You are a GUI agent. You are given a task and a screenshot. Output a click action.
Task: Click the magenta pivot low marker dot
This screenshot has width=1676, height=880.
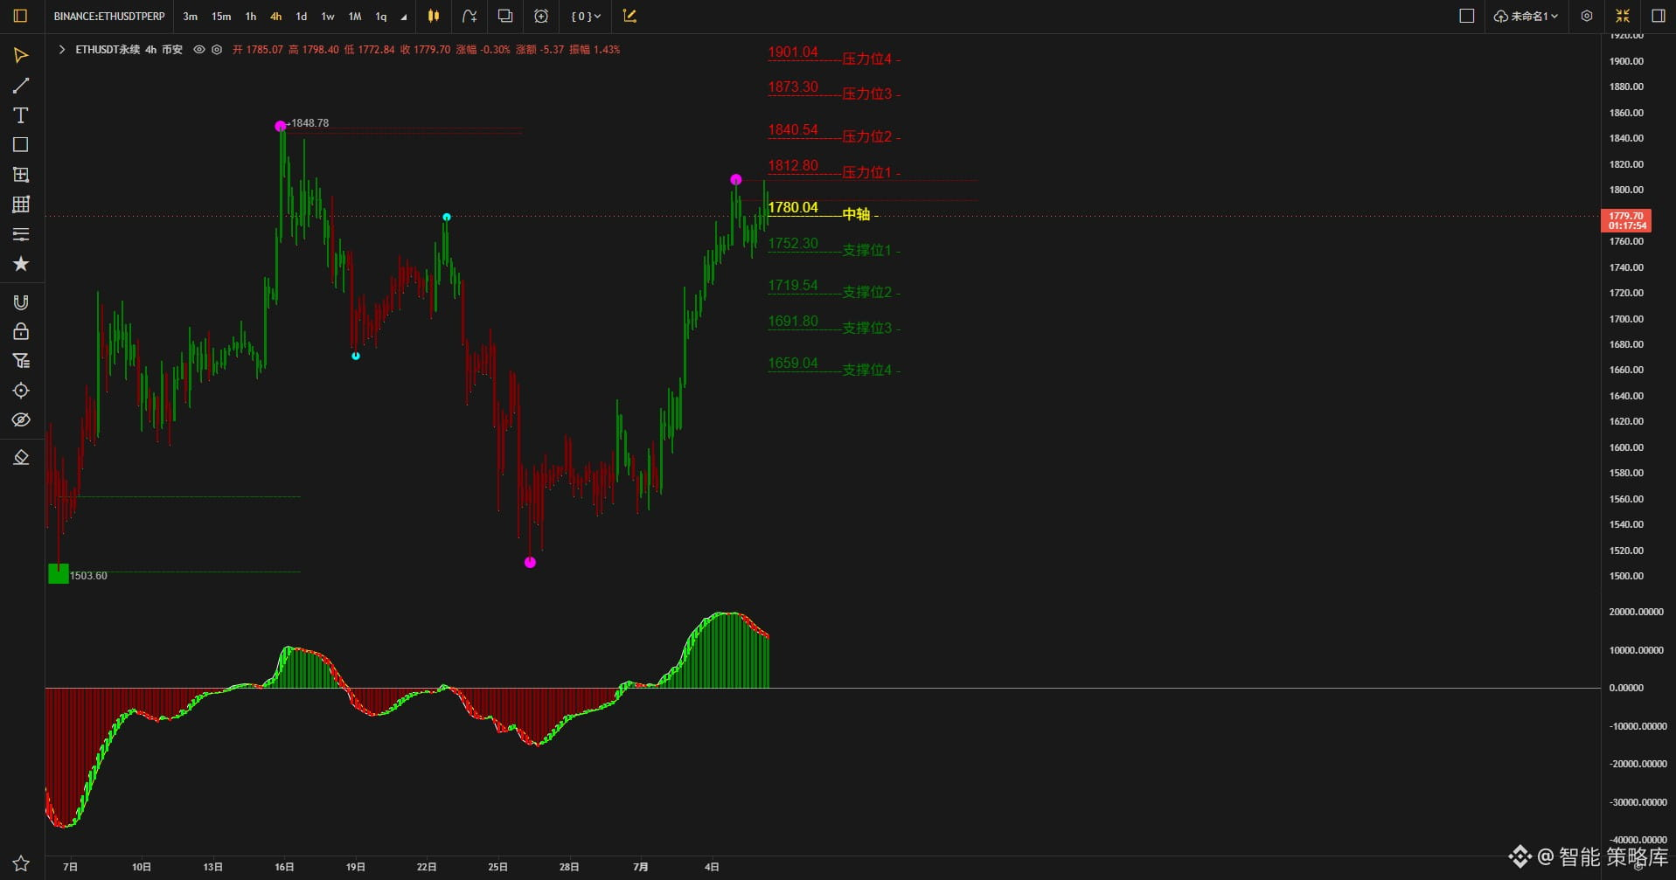tap(530, 562)
